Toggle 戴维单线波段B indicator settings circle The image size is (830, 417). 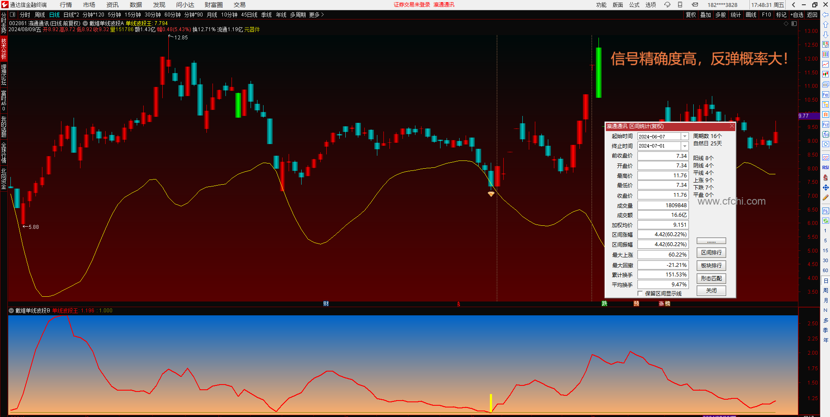click(x=11, y=311)
